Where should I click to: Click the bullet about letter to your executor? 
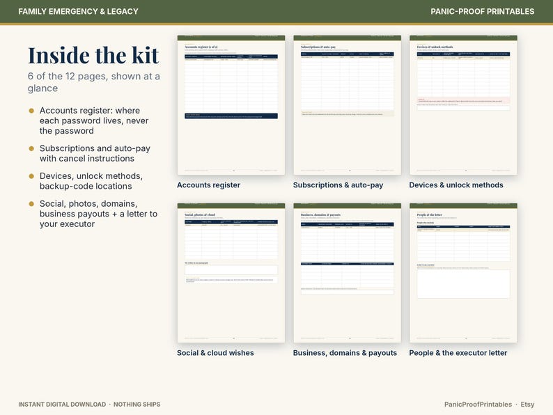(98, 214)
